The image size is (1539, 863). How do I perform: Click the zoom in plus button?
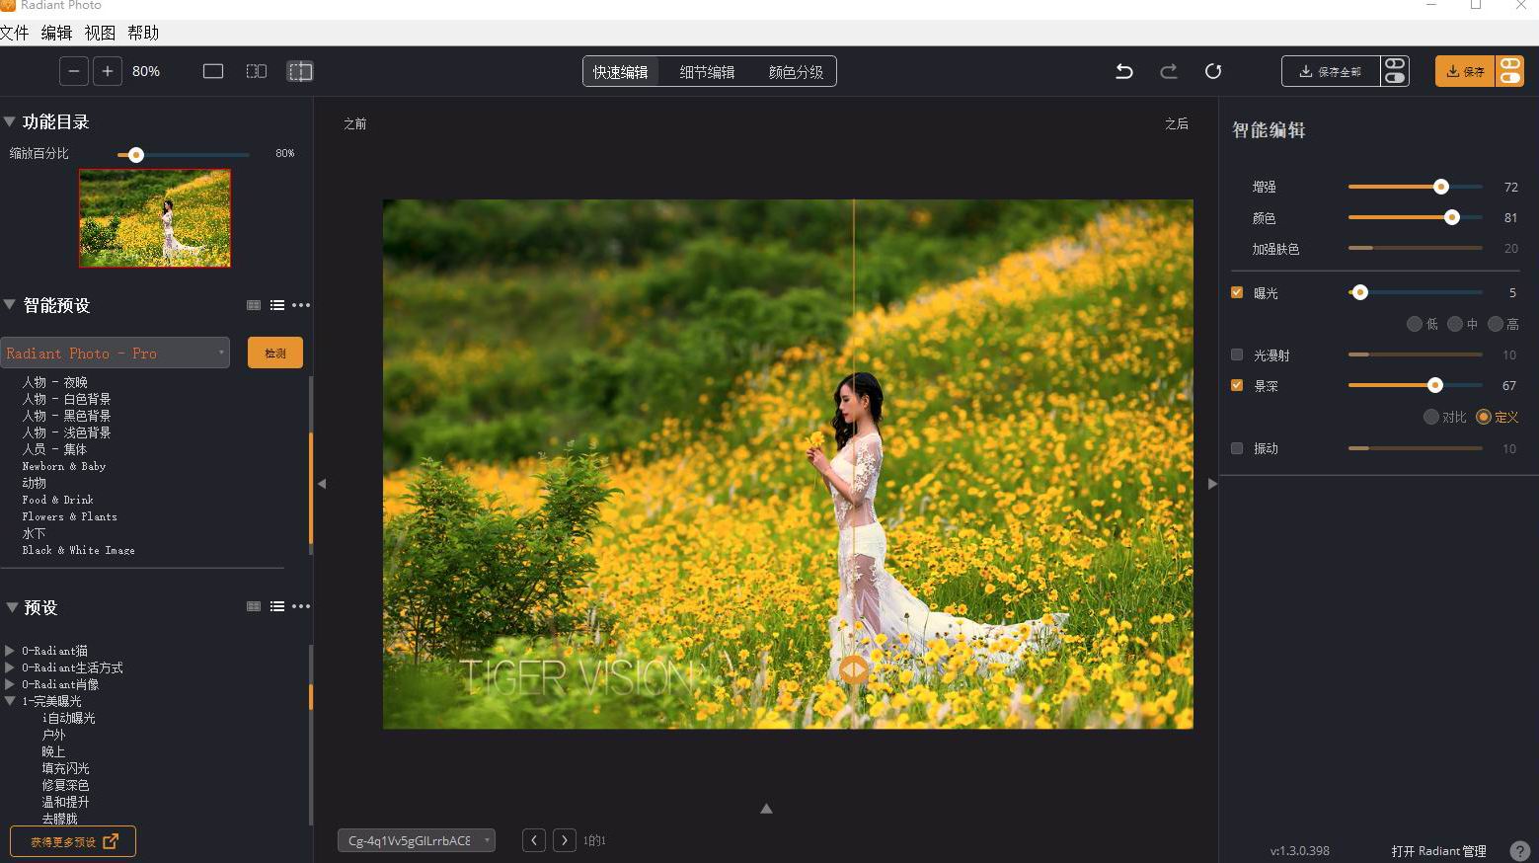(108, 71)
